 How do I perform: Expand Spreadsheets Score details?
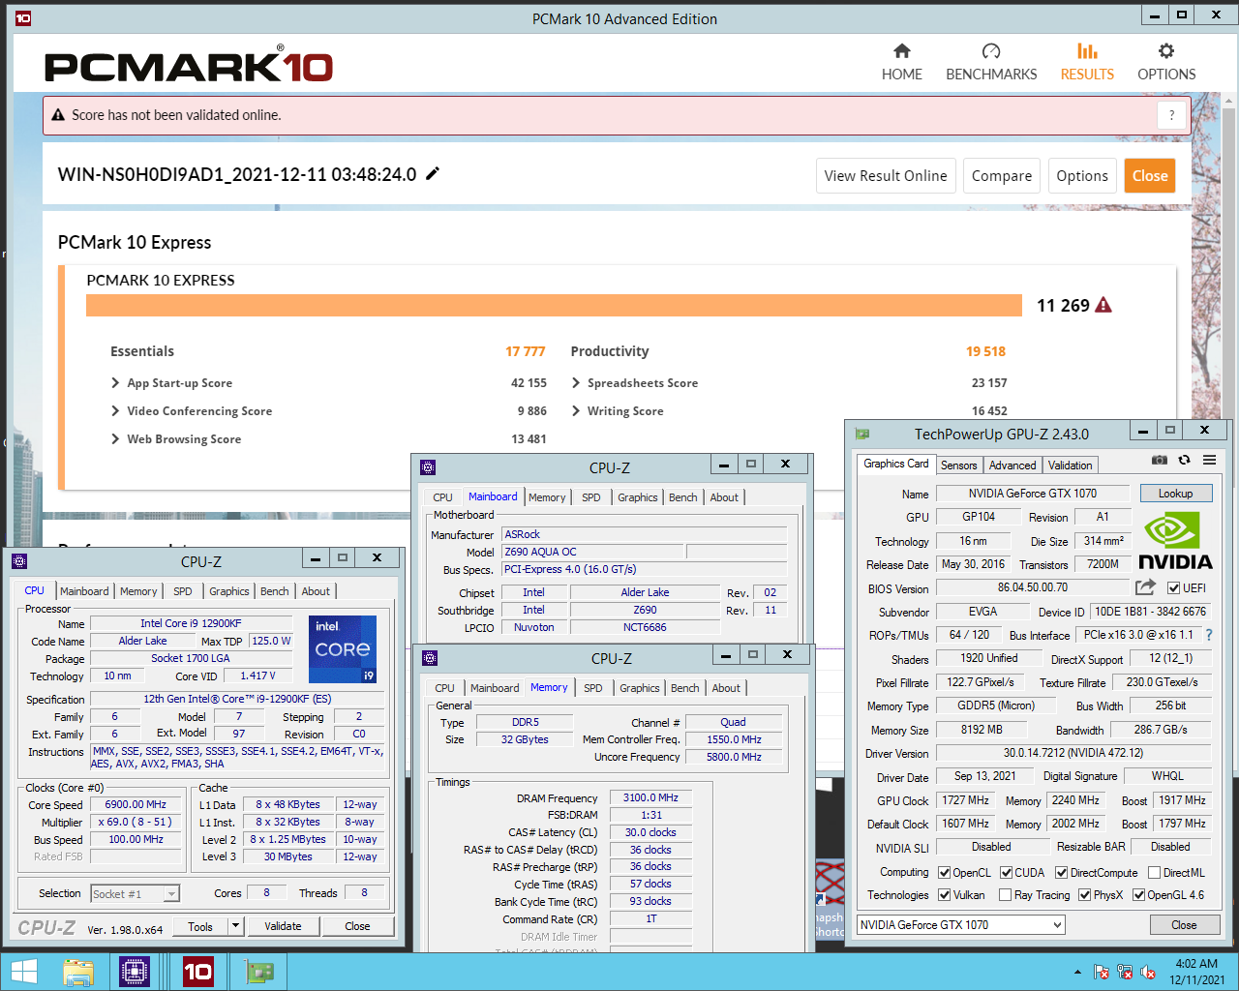(x=576, y=383)
